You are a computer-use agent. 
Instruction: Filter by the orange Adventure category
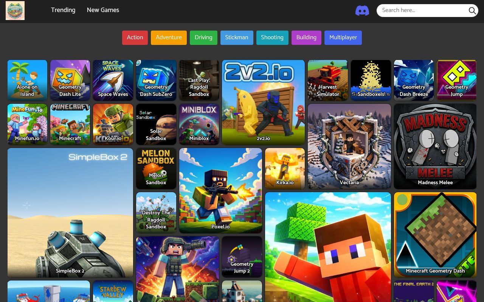point(169,37)
